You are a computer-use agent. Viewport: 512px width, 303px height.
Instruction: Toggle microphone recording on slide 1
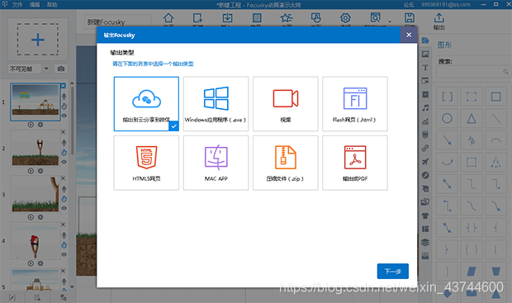64,97
